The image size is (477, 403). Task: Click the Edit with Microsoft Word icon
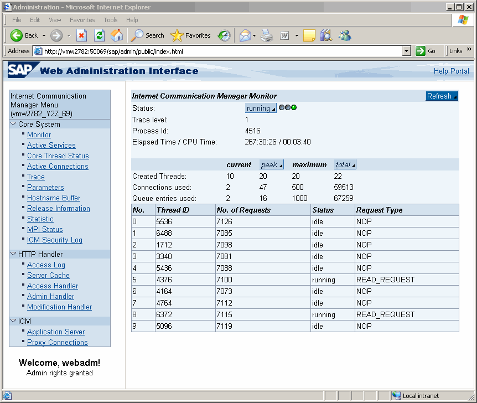pos(283,35)
